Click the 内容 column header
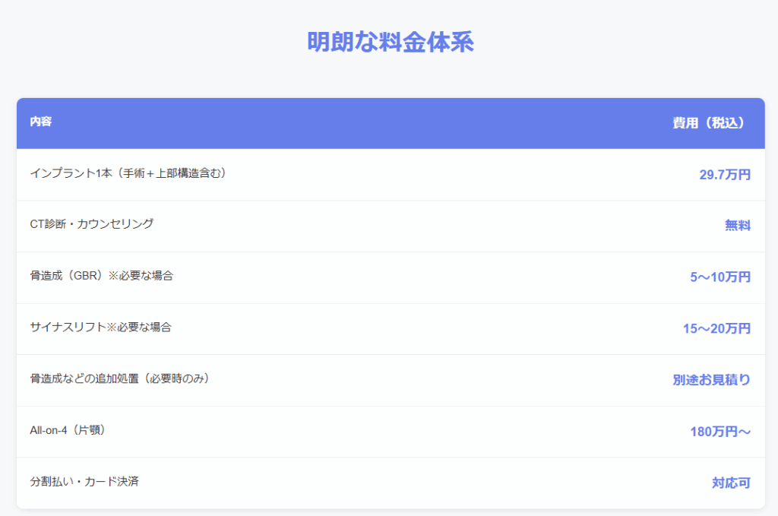This screenshot has width=778, height=516. tap(41, 122)
